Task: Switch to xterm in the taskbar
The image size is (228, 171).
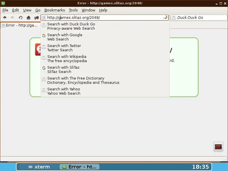Action: (39, 167)
